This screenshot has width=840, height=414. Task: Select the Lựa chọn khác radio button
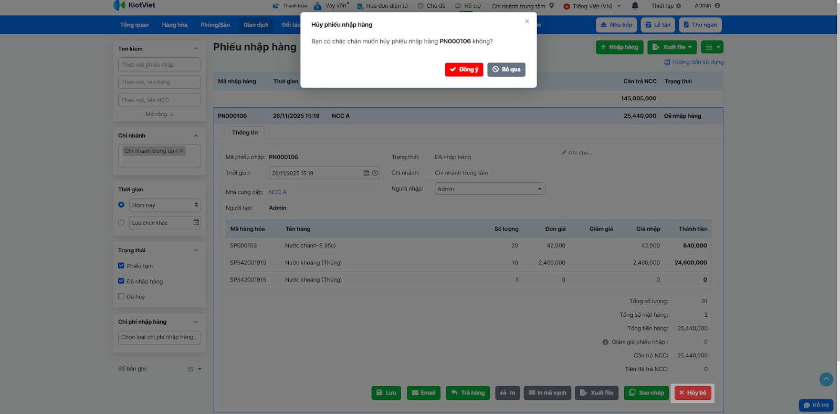[x=121, y=223]
